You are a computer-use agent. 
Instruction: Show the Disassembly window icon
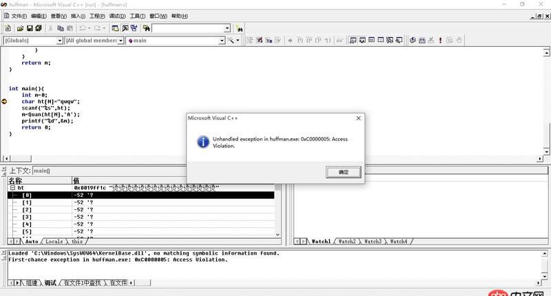click(x=399, y=41)
